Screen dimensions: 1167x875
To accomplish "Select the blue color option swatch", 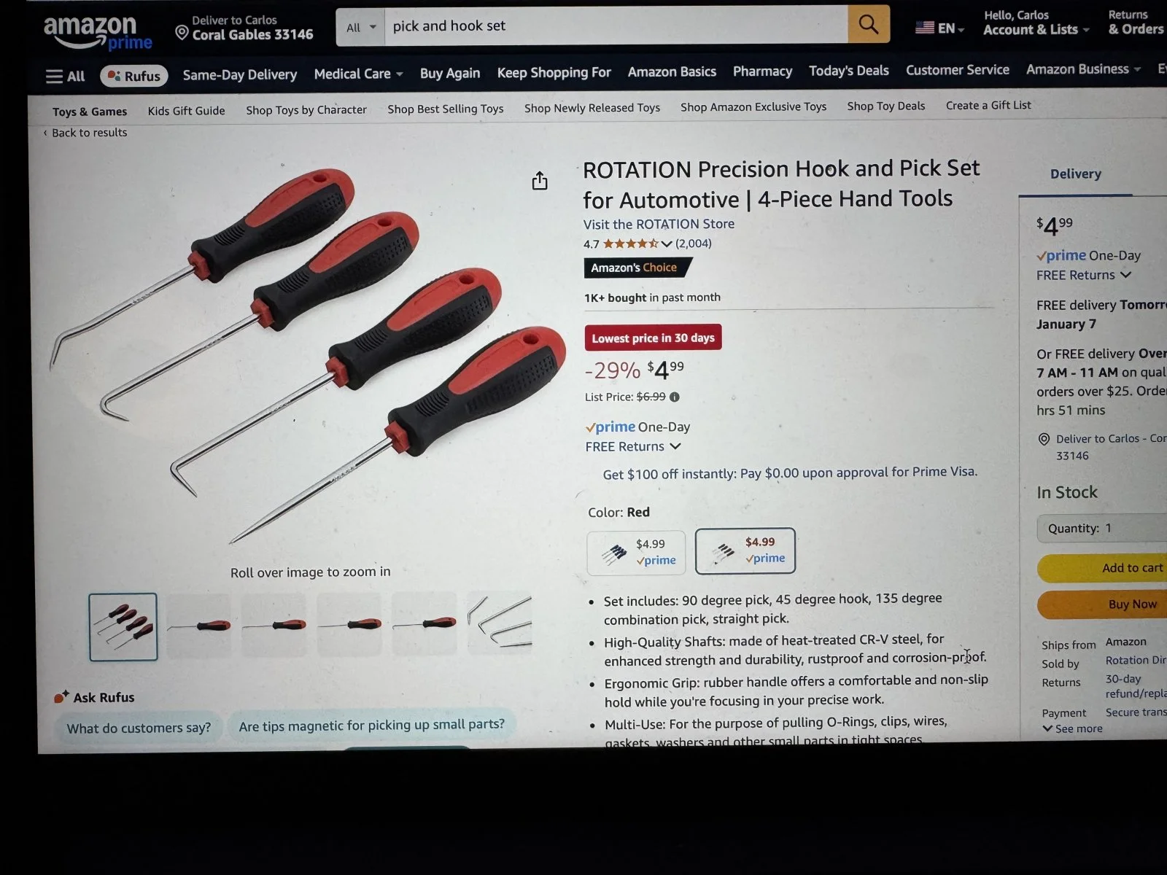I will click(x=636, y=553).
